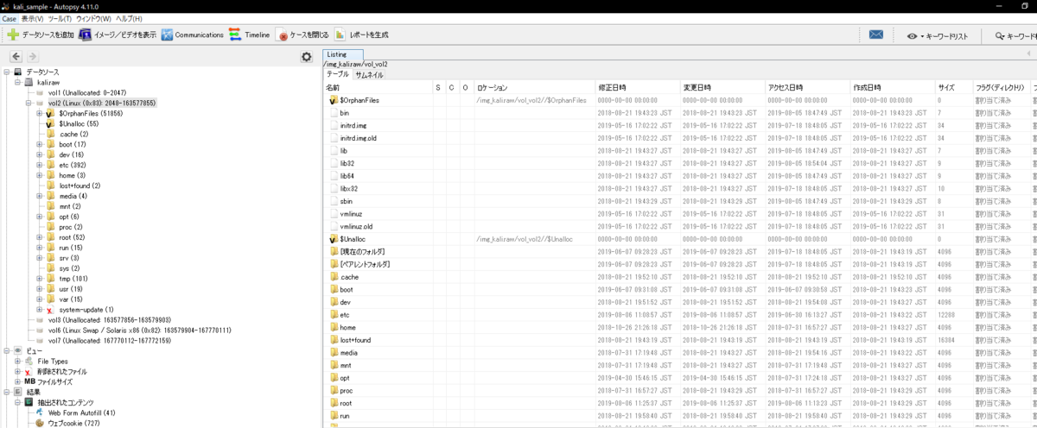
Task: Click the cookie icon for ウェブcookie
Action: pos(40,423)
